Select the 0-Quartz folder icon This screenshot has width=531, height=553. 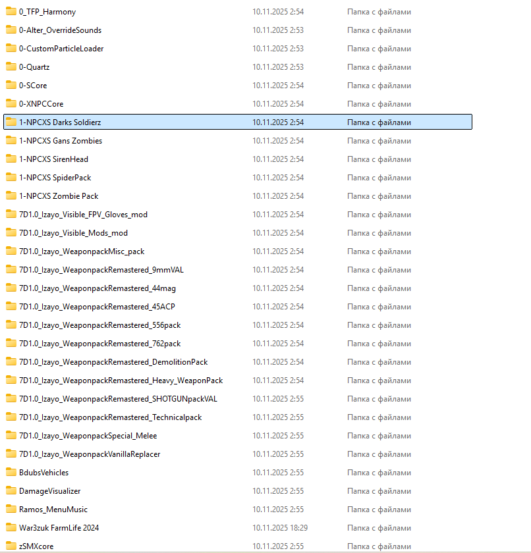click(x=11, y=67)
